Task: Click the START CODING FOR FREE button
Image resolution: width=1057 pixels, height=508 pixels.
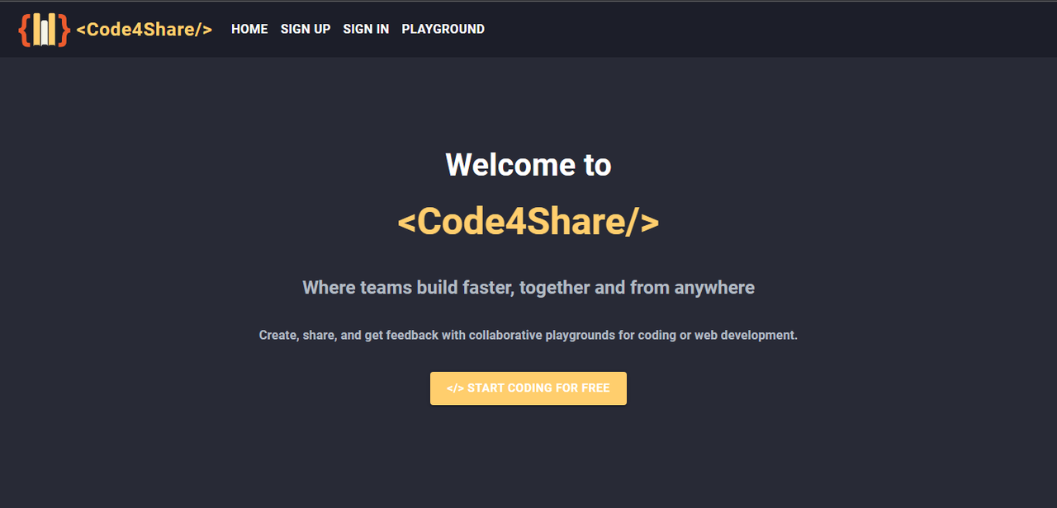Action: tap(528, 388)
